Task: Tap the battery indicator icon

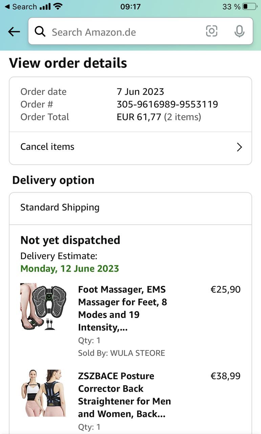Action: coord(250,6)
